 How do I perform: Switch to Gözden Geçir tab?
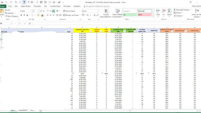55,6
